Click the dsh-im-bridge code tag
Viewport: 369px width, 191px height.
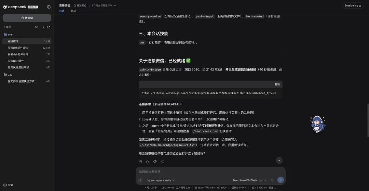[150, 69]
